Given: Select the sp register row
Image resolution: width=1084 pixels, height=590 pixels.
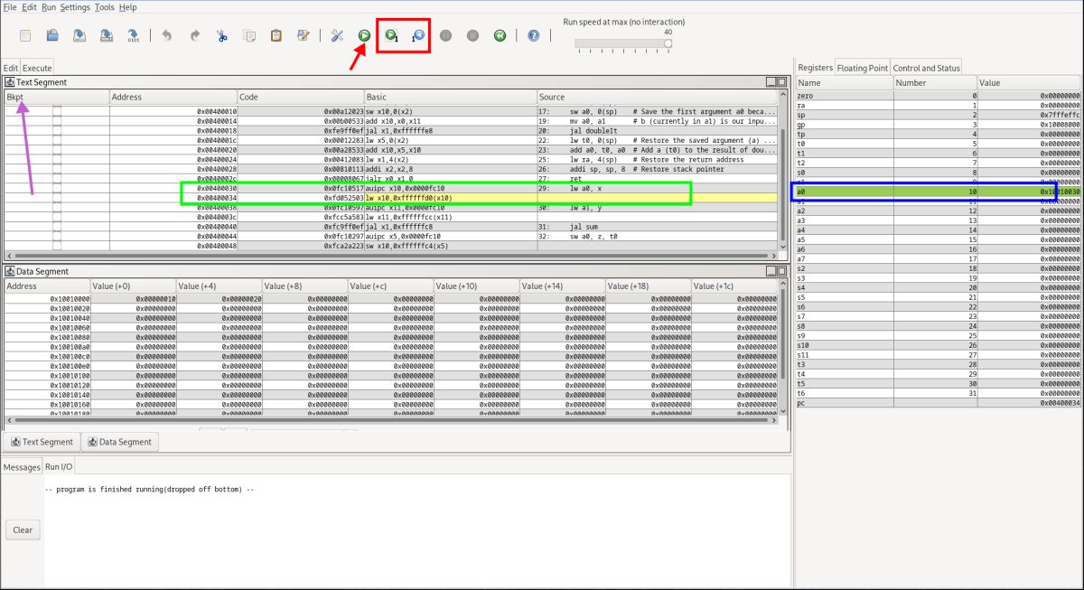Looking at the screenshot, I should tap(939, 115).
